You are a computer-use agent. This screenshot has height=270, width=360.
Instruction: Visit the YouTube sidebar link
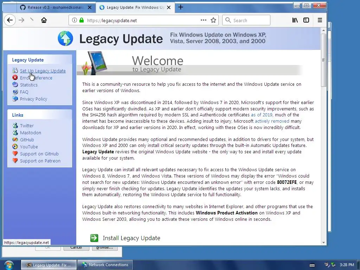click(x=29, y=147)
